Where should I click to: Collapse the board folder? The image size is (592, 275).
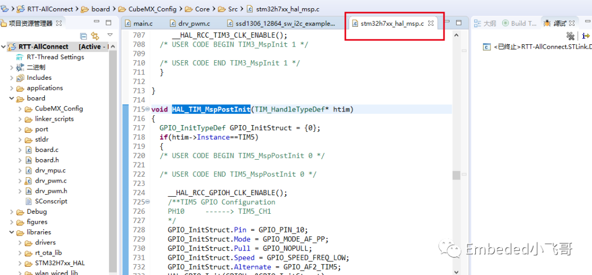click(x=12, y=98)
